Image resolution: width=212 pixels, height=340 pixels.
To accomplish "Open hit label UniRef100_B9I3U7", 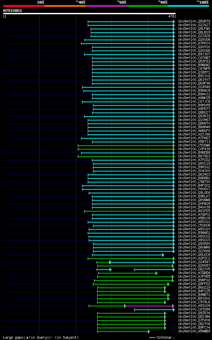I will 194,54.
